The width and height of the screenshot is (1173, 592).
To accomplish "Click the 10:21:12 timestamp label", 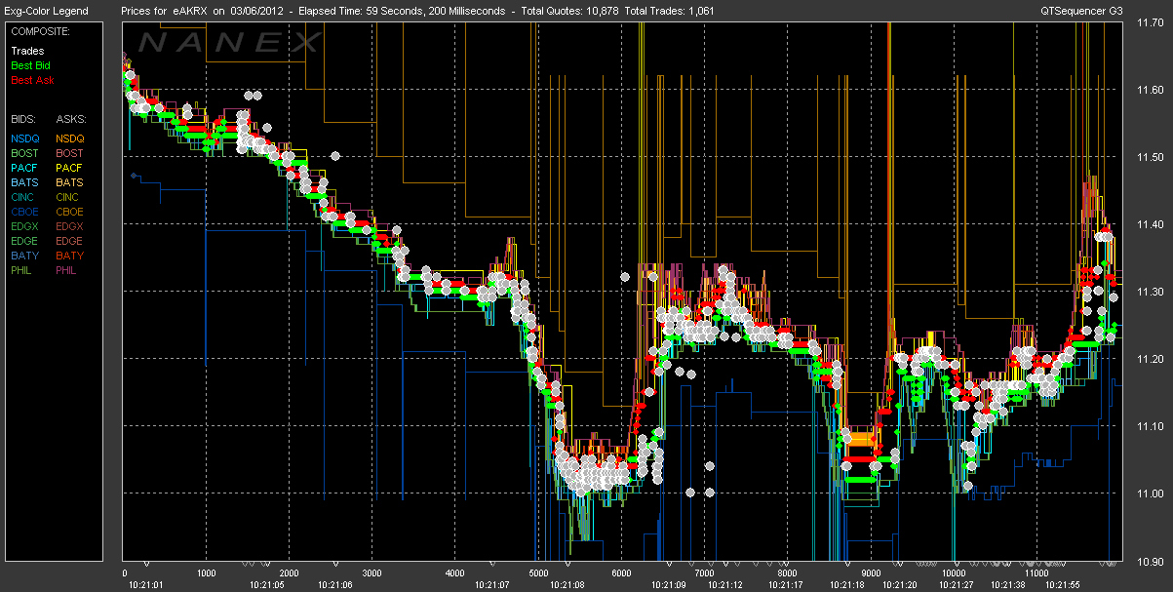I will click(724, 585).
